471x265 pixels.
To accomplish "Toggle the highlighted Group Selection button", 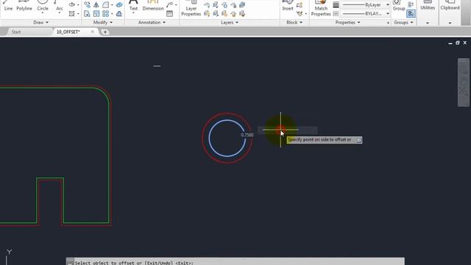I will [411, 14].
